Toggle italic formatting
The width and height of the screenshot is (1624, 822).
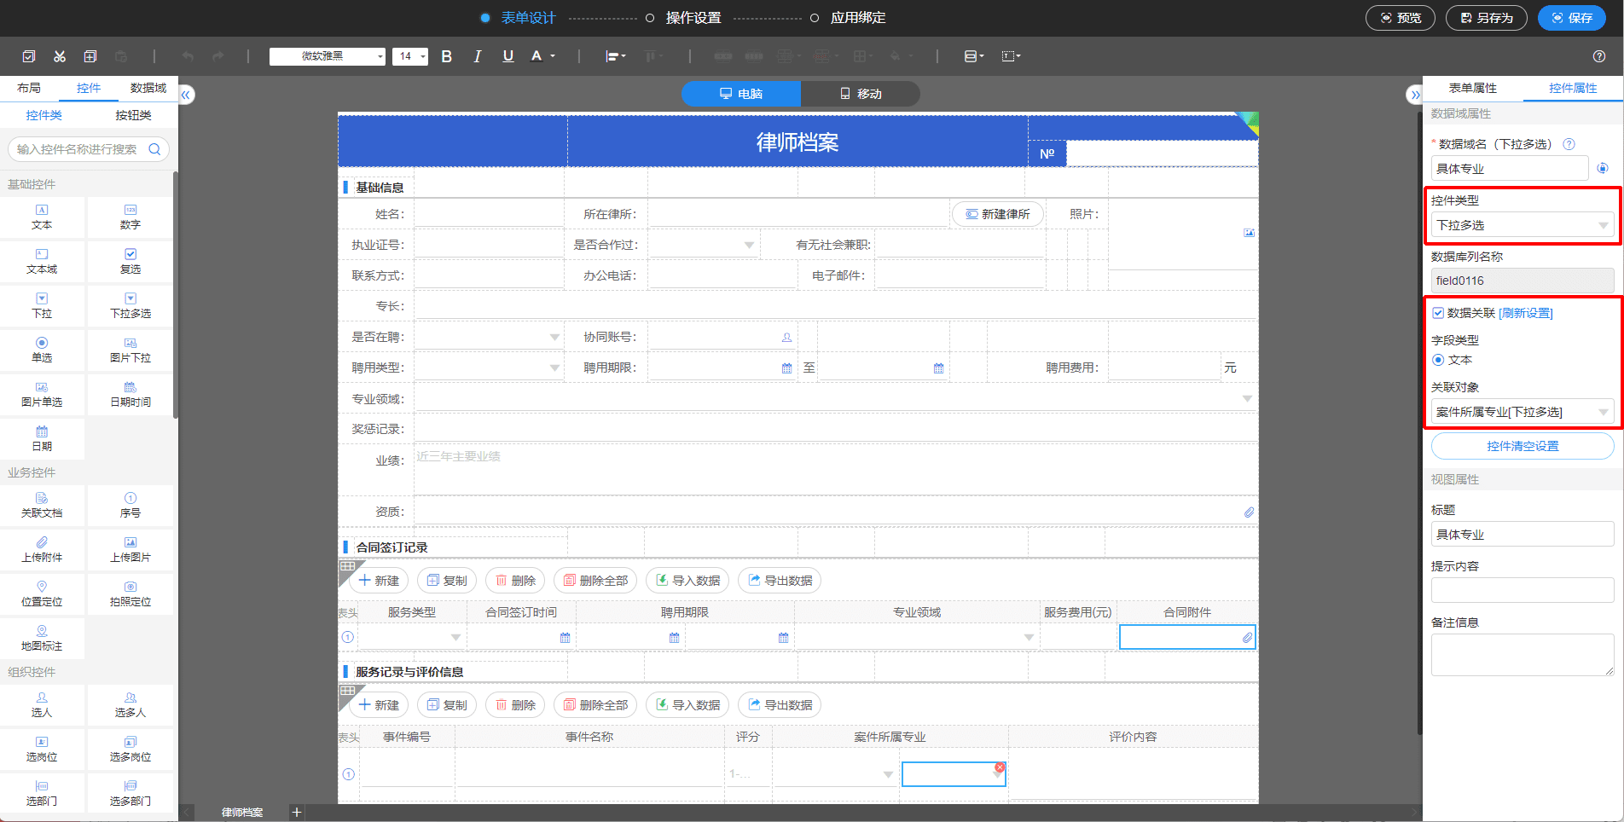click(x=477, y=56)
